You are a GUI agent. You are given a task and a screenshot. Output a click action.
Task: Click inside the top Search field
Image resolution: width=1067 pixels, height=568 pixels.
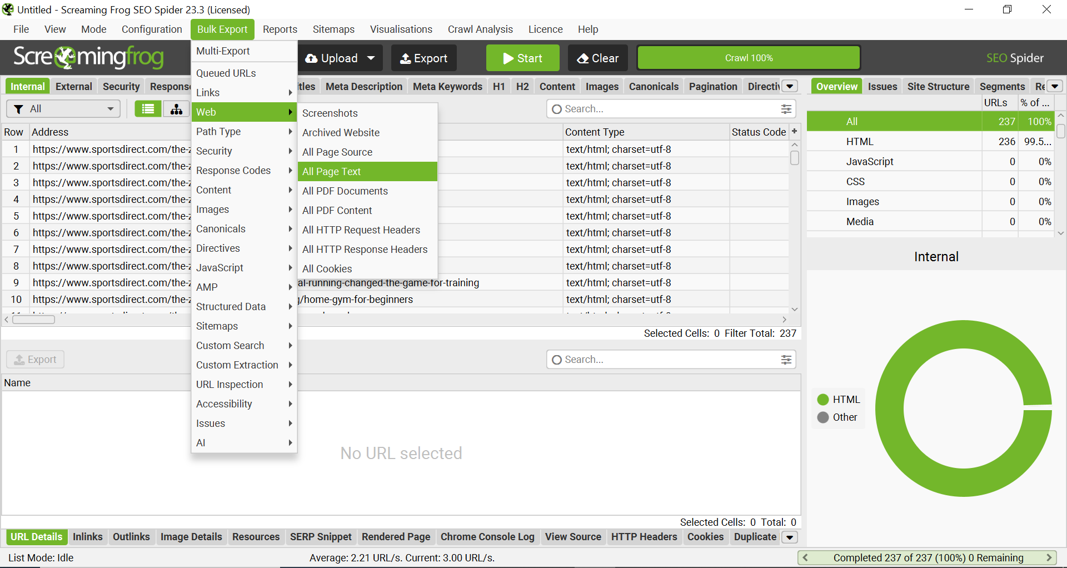pos(639,109)
